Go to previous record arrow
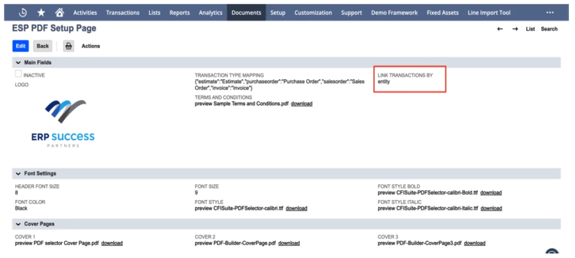Viewport: 575px width, 258px height. tap(500, 29)
